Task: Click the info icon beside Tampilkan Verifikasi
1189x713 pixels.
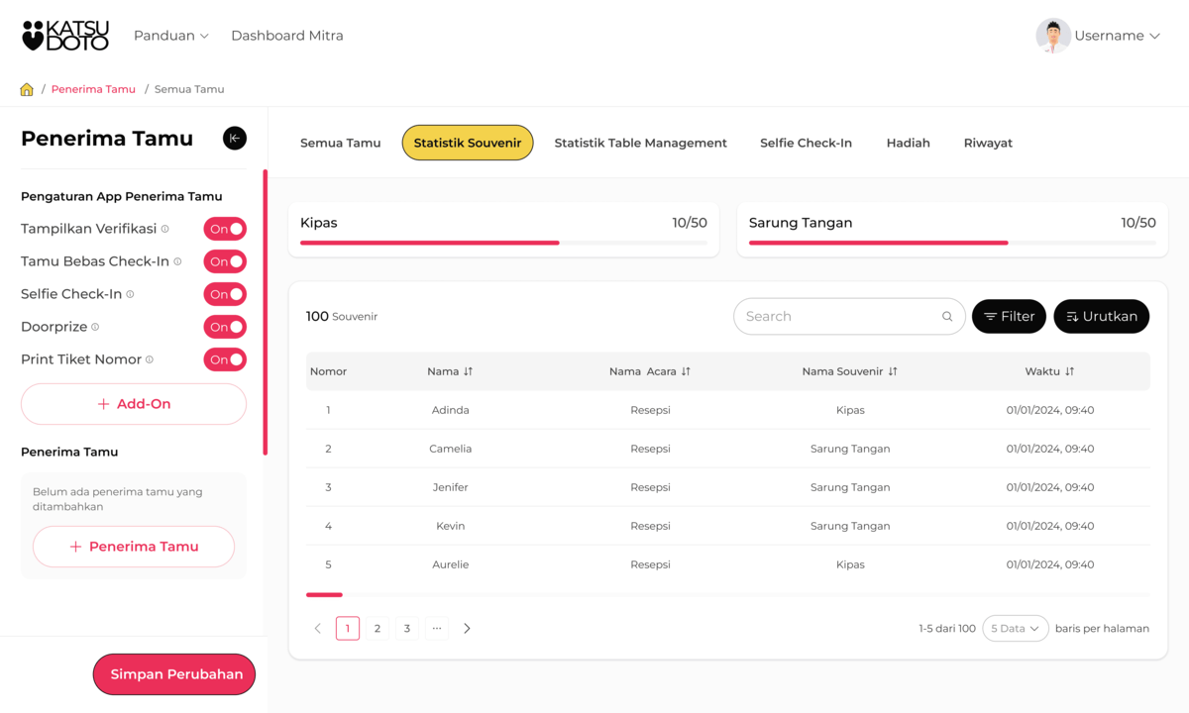Action: click(x=165, y=229)
